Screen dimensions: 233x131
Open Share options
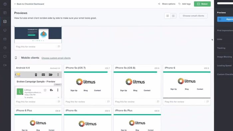point(167,4)
